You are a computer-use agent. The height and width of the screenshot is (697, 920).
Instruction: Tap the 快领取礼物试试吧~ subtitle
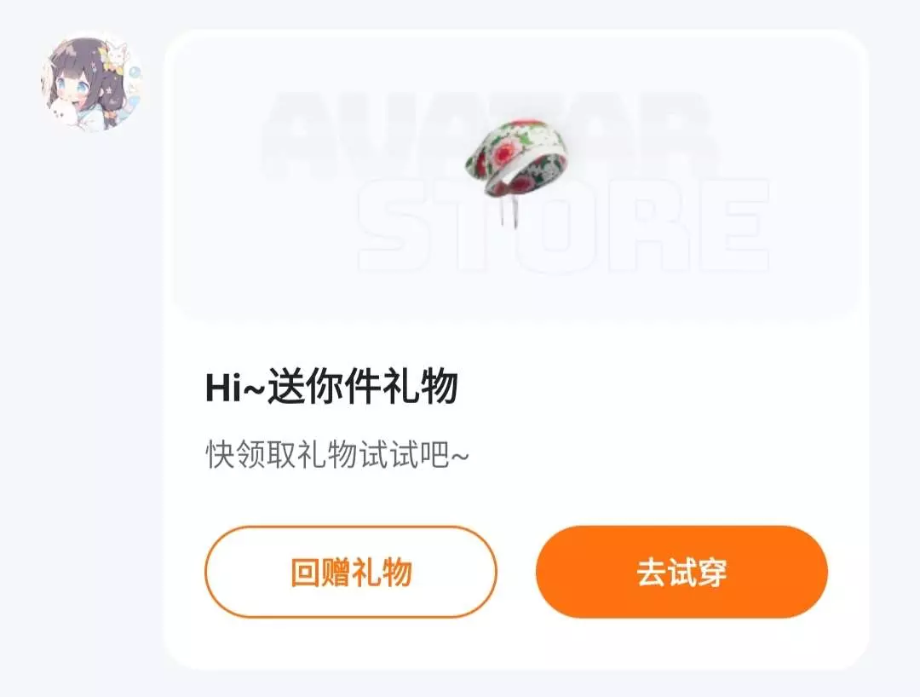[x=337, y=455]
